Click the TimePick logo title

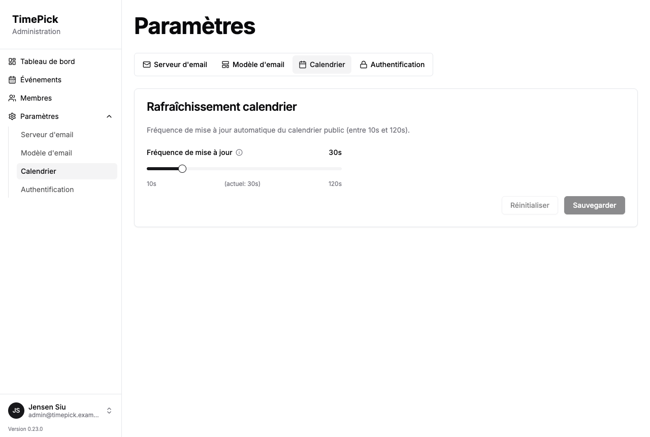[x=35, y=19]
